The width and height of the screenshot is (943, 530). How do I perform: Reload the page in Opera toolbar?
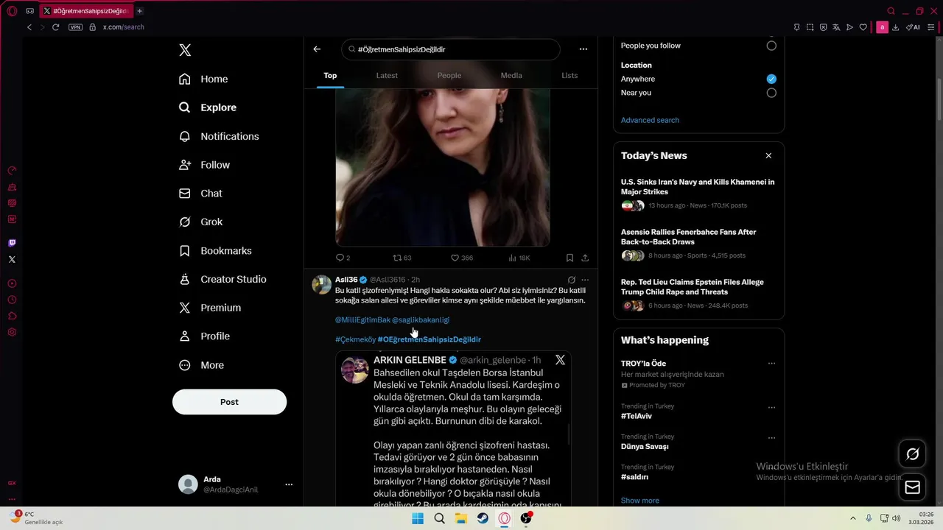pos(55,27)
